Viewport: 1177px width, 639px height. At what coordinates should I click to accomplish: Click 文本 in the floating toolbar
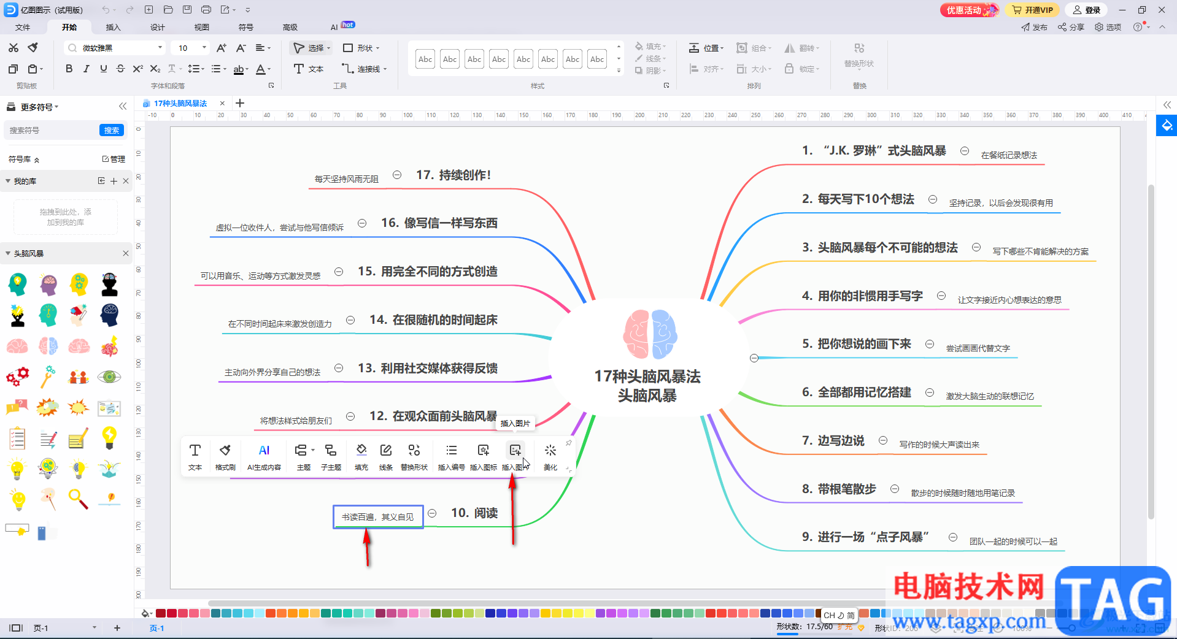195,457
